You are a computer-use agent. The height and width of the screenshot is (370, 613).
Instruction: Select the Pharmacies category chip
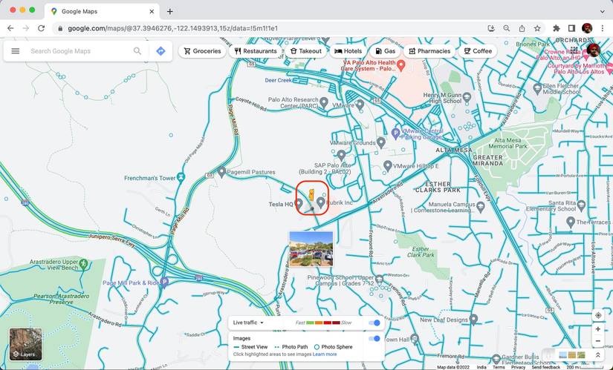[429, 51]
